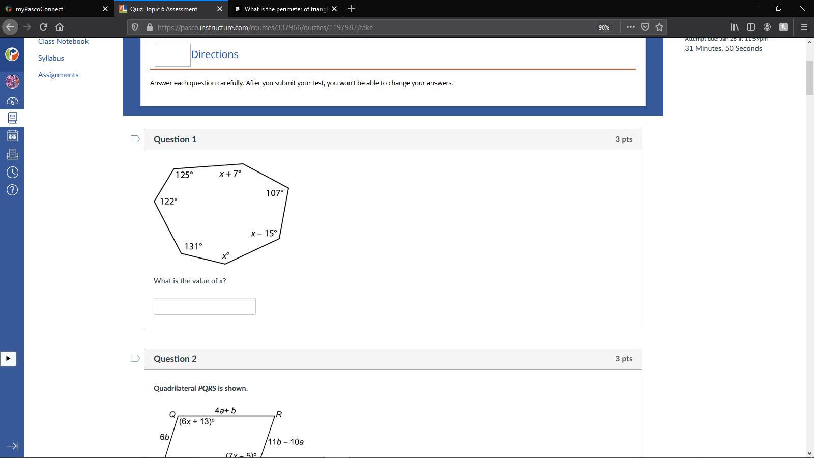Viewport: 814px width, 458px height.
Task: Minimize the Firefox window
Action: (x=755, y=8)
